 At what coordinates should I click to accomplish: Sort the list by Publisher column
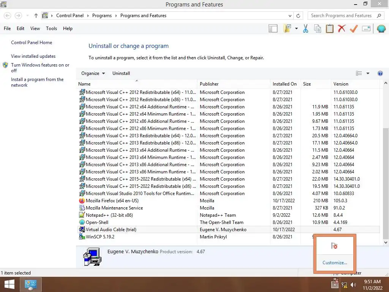pyautogui.click(x=234, y=84)
